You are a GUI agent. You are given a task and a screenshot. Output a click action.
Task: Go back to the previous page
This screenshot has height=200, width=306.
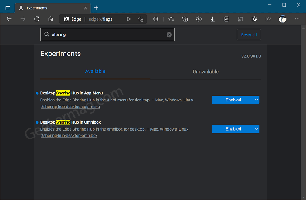click(x=9, y=19)
